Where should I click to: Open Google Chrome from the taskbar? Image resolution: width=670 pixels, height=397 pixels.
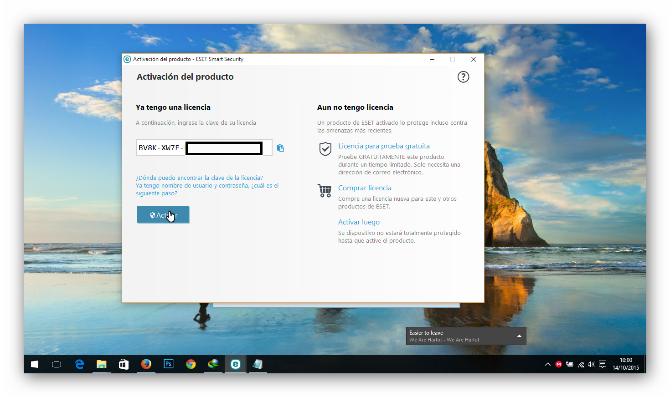pos(191,364)
